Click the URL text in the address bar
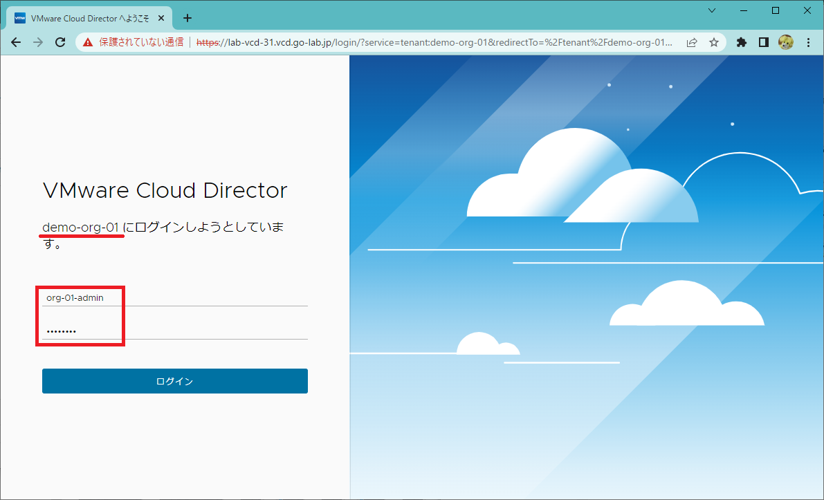 [434, 43]
